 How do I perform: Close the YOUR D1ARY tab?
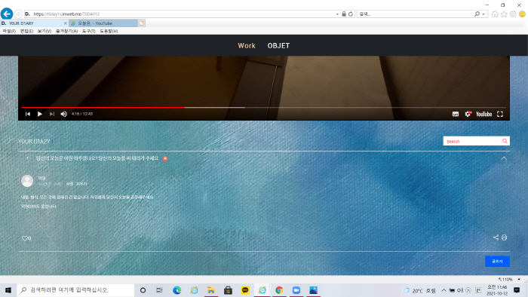[66, 23]
